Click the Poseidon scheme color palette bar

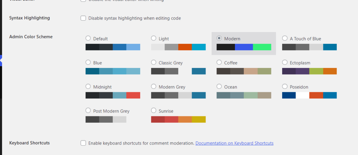(309, 95)
